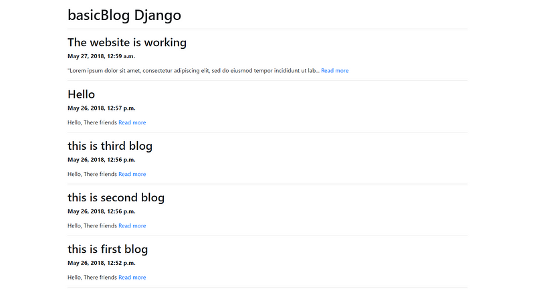Viewport: 535px width, 293px height.
Task: Click the 12:52 p.m. date under first blog
Action: tap(101, 263)
